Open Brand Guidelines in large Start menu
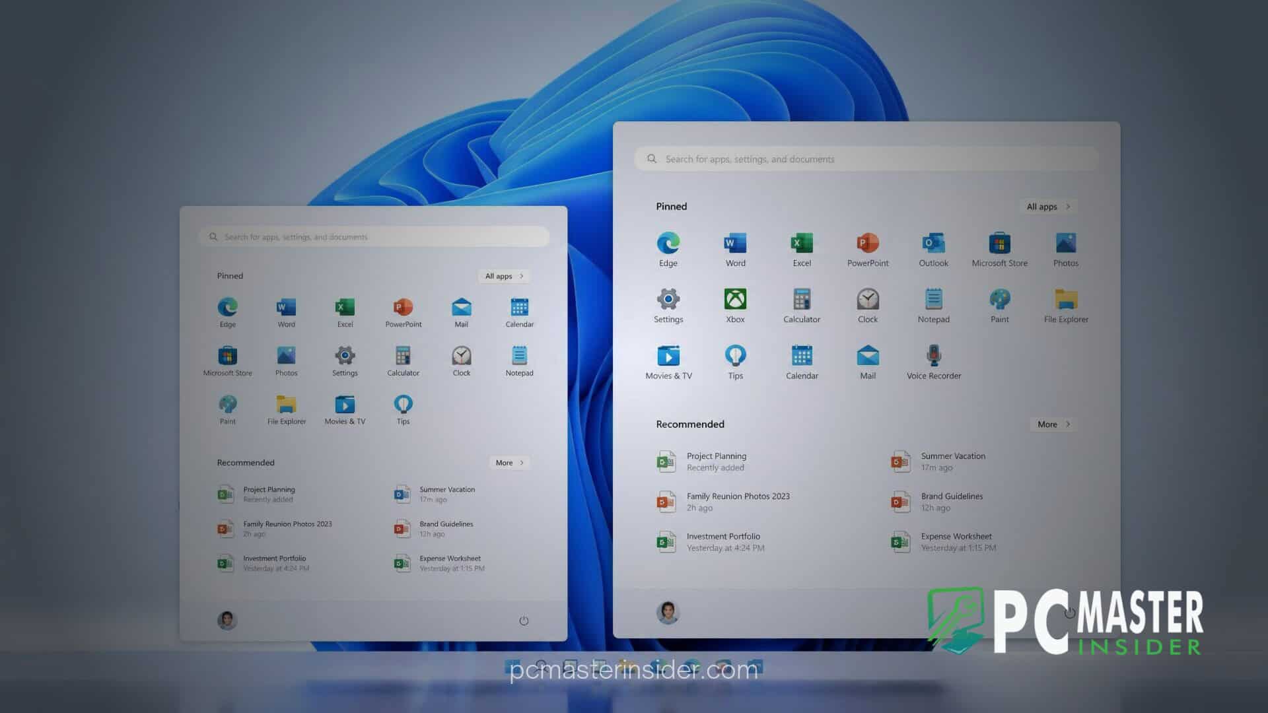This screenshot has height=713, width=1268. point(937,502)
